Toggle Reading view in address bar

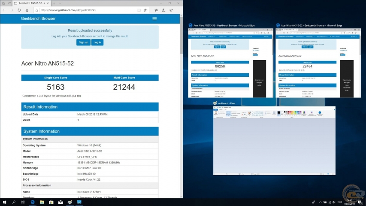coord(139,10)
